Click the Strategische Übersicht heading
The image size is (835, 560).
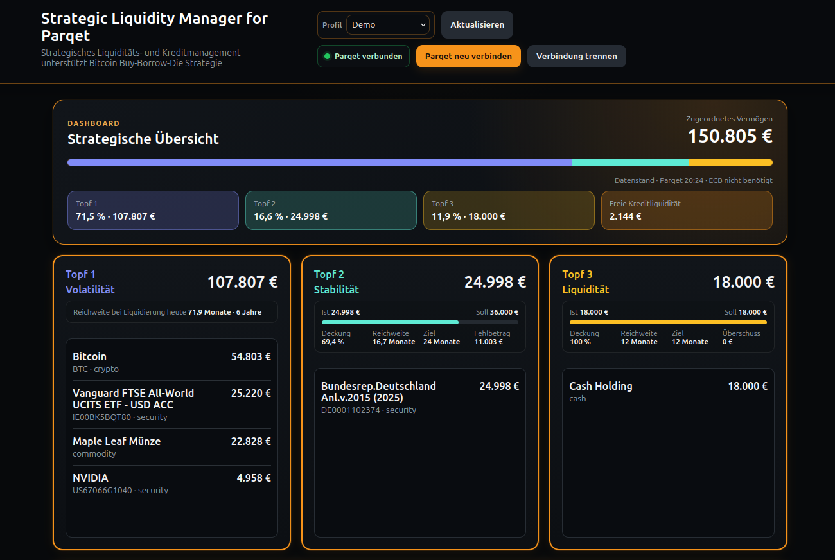tap(143, 139)
